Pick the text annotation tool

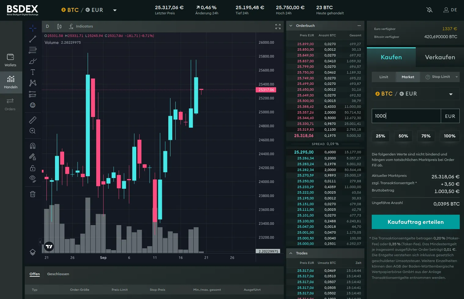click(x=33, y=72)
